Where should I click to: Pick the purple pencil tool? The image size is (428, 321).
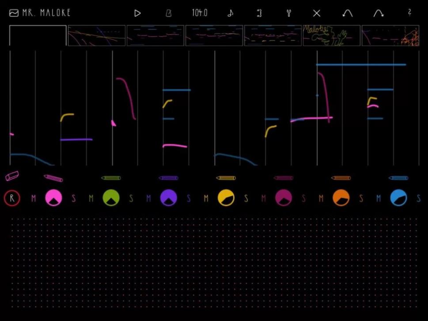click(x=168, y=178)
